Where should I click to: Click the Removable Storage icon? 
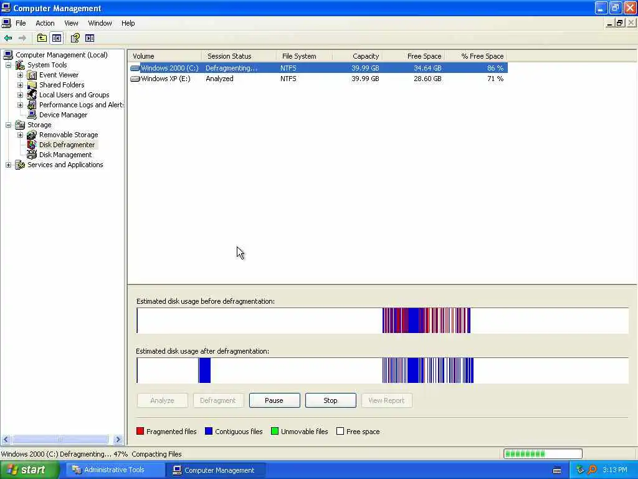tap(32, 135)
